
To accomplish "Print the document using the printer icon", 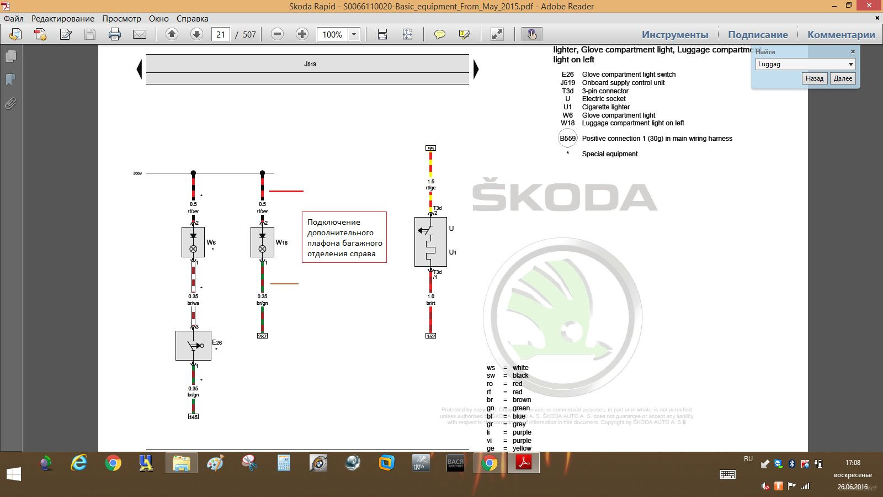I will 115,34.
